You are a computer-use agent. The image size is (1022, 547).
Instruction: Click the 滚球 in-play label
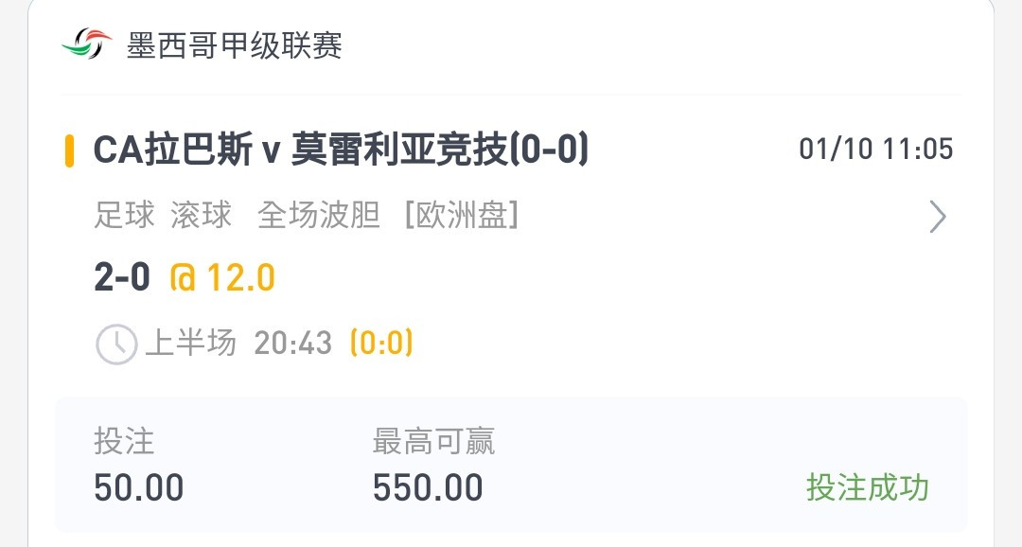pos(202,215)
